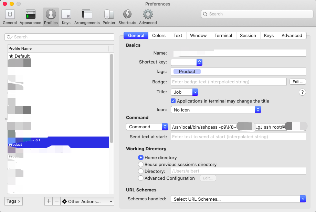316x212 pixels.
Task: Switch to the Session tab
Action: pos(248,36)
